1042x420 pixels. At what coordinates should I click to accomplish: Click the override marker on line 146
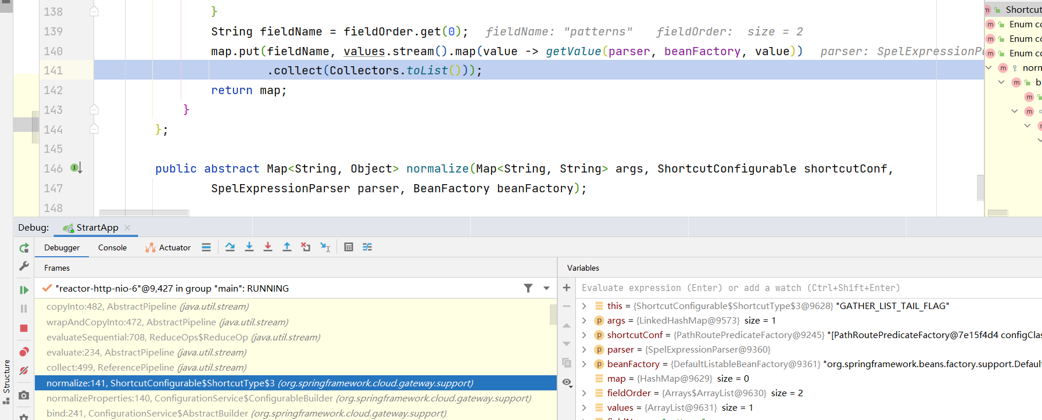click(x=76, y=168)
